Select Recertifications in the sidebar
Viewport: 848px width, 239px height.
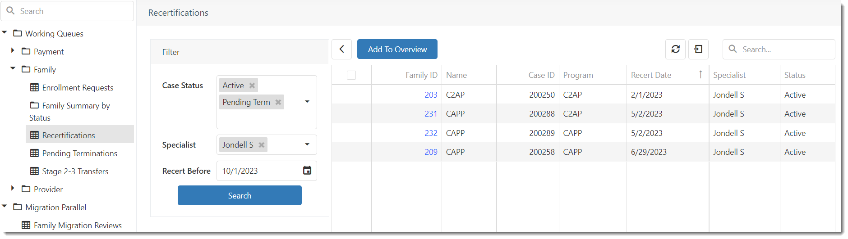tap(80, 134)
